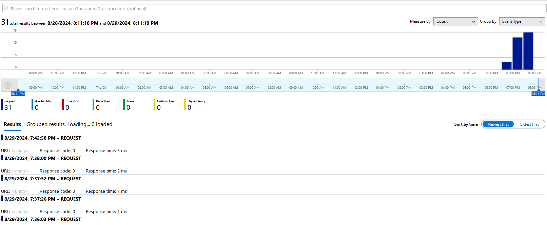Open the Group By Event Type dropdown

pyautogui.click(x=522, y=21)
